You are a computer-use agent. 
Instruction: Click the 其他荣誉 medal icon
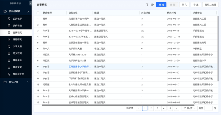pyautogui.click(x=9, y=67)
